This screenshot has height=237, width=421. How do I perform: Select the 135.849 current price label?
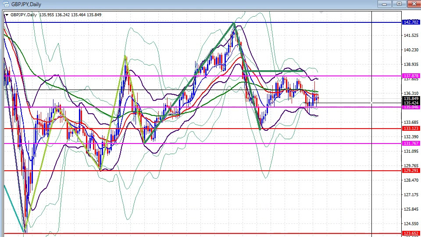411,99
